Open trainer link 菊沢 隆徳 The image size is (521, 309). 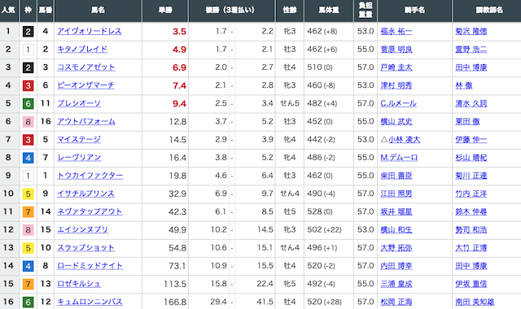(471, 31)
